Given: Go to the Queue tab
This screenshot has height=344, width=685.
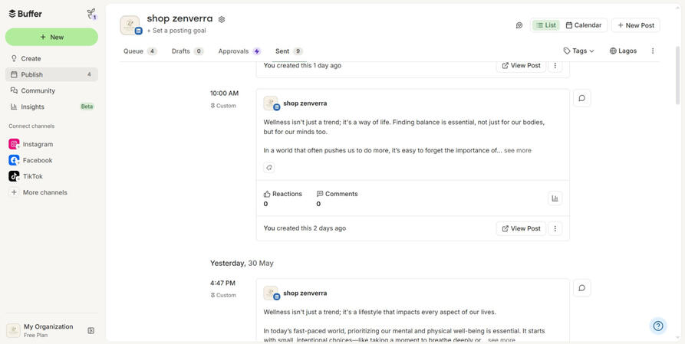Looking at the screenshot, I should 140,51.
